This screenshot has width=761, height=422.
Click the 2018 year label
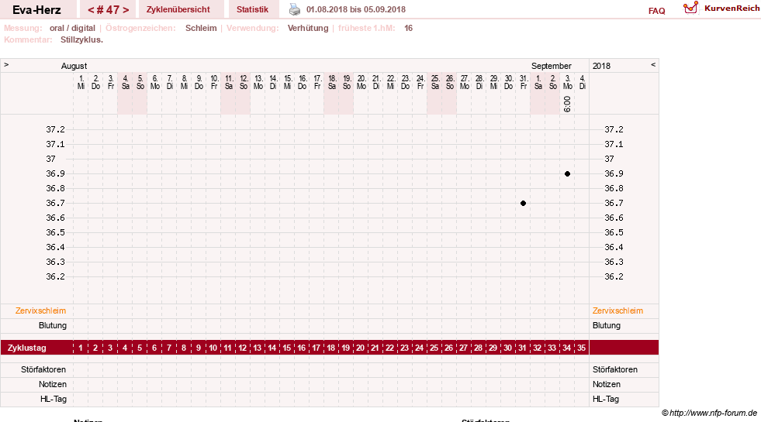click(x=601, y=66)
